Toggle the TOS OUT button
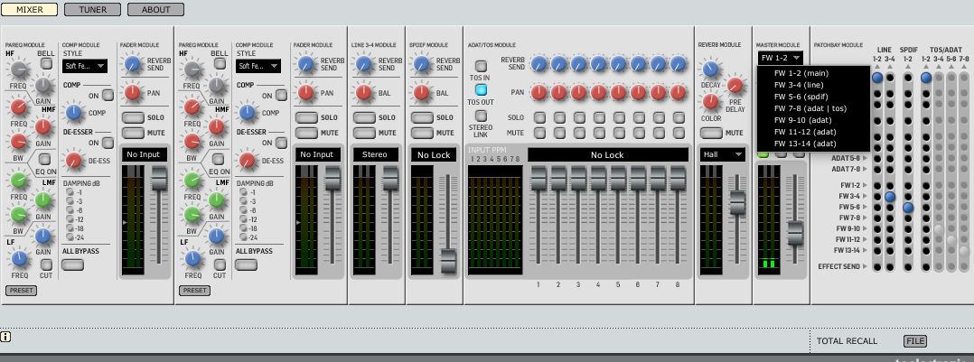The height and width of the screenshot is (362, 974). 482,89
